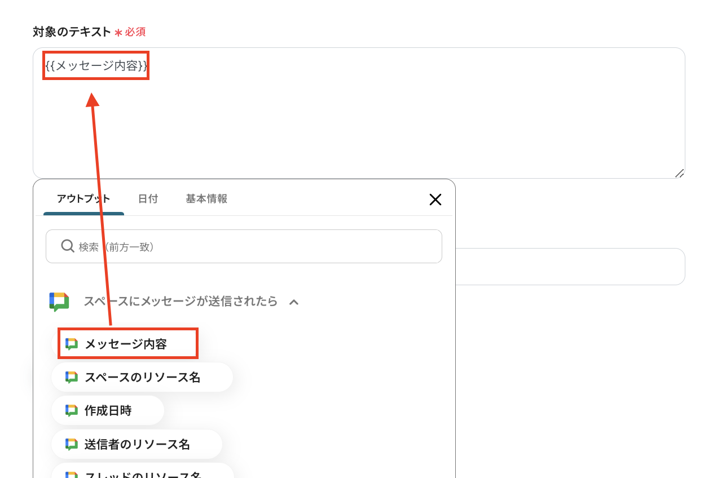
Task: Click Chat icon on メッセージ内容 chip
Action: [x=72, y=344]
